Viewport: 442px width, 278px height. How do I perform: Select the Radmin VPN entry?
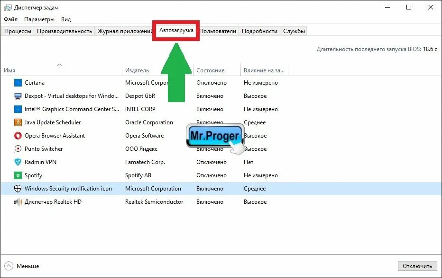pos(40,162)
